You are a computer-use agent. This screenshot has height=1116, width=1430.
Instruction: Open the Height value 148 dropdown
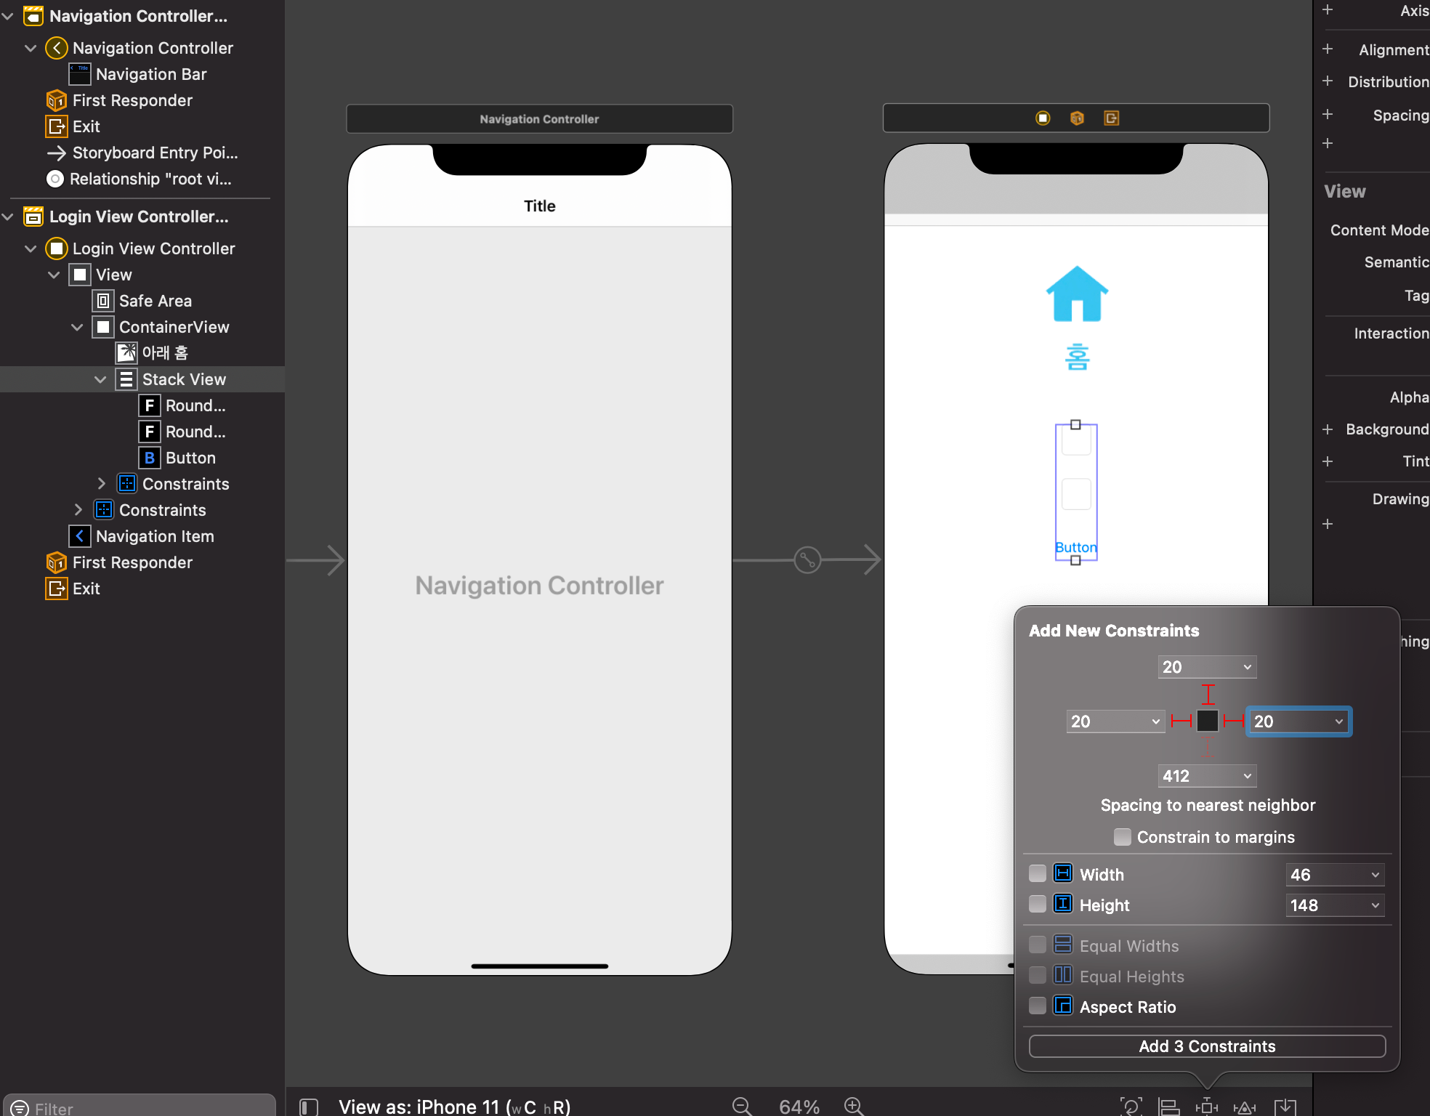[1375, 905]
